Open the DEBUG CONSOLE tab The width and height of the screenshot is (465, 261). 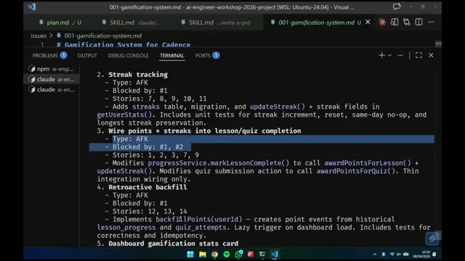click(x=128, y=56)
